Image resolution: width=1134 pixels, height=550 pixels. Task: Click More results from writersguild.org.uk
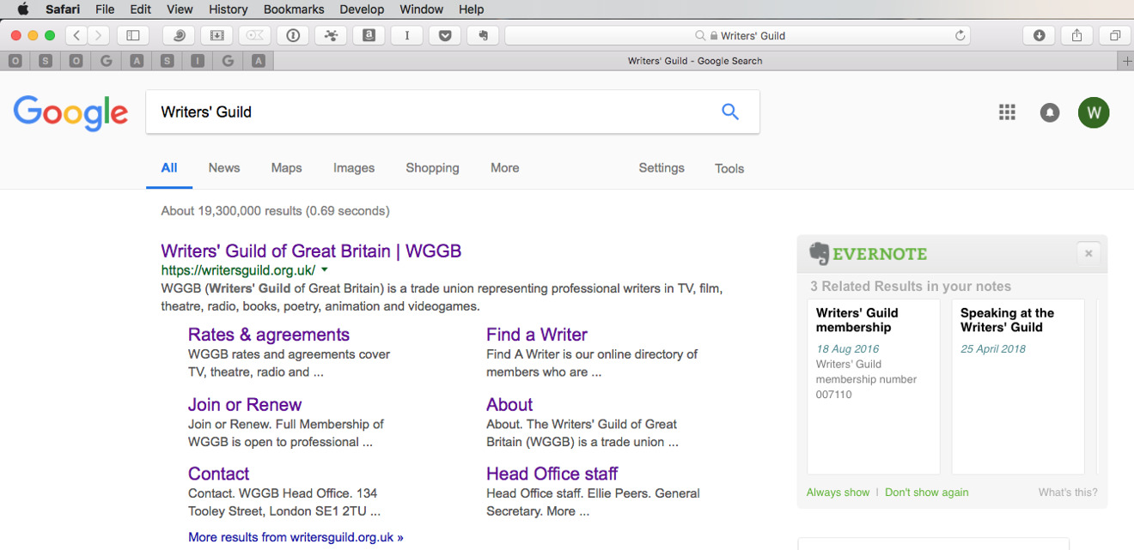296,538
